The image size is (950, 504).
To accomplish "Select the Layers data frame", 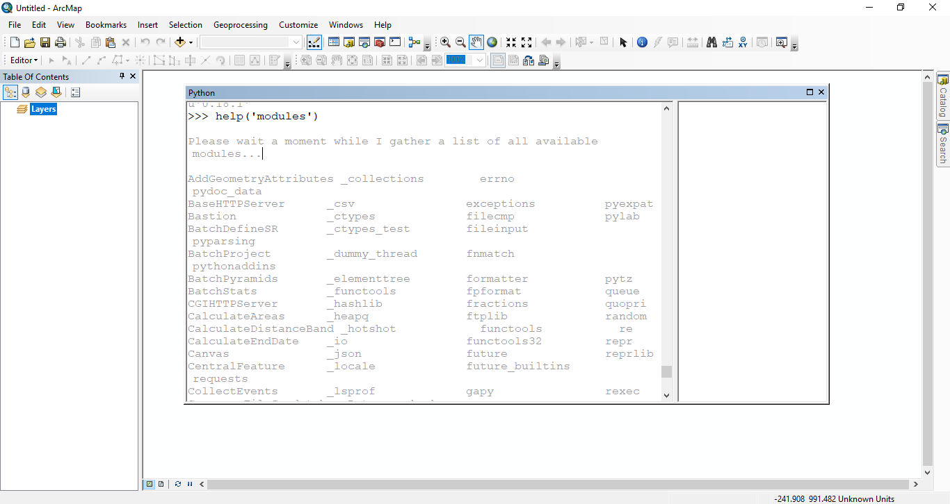I will click(x=43, y=108).
